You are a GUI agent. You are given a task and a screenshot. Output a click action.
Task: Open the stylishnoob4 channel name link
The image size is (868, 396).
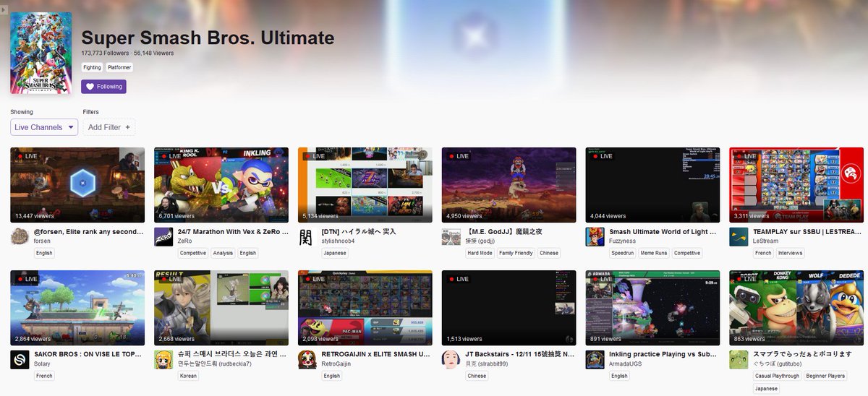point(340,241)
